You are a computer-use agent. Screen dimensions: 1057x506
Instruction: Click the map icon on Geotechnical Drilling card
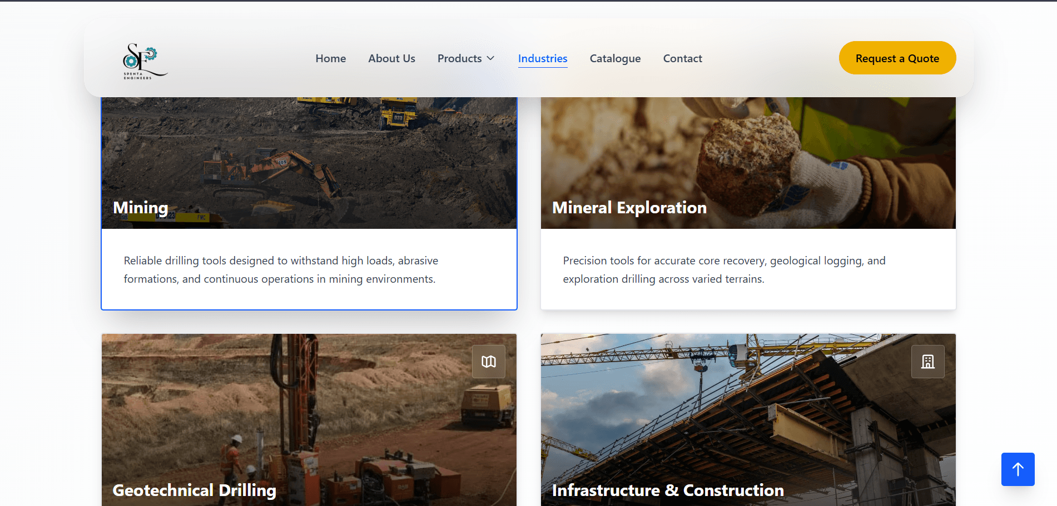click(x=489, y=362)
